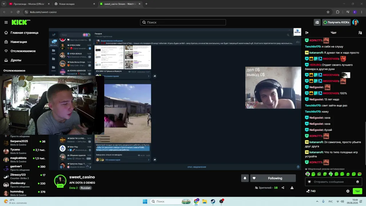Click into Отправить сообщение chat input
366x206 pixels.
tap(333, 182)
